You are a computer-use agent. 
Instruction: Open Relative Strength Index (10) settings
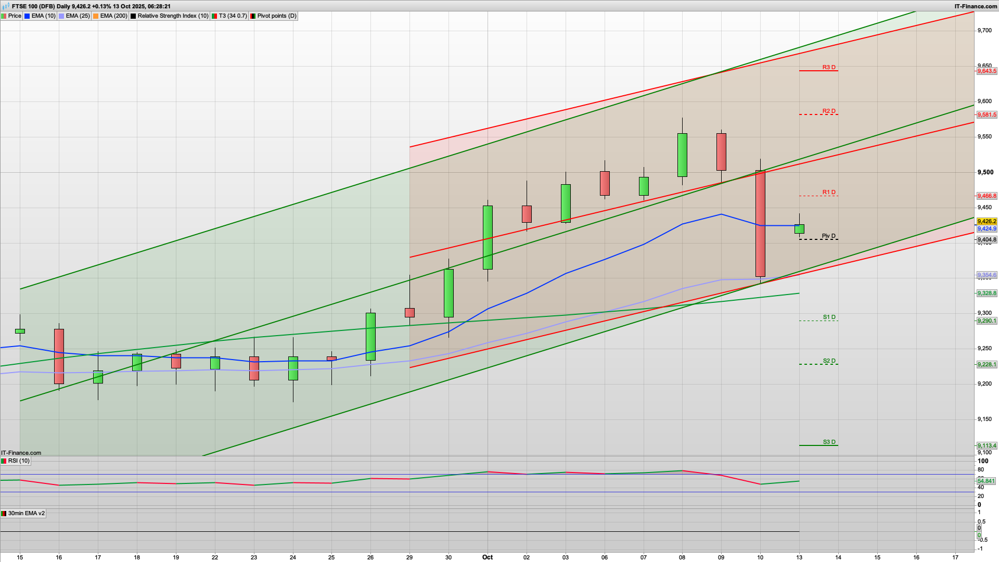(173, 16)
